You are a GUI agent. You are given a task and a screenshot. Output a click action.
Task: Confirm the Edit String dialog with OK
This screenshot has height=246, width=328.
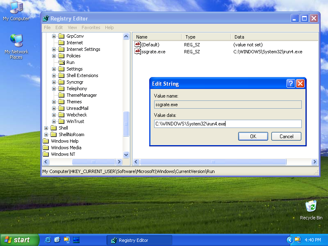[253, 137]
